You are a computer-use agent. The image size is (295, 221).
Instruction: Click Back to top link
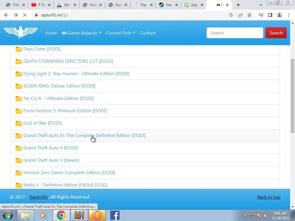(x=269, y=197)
